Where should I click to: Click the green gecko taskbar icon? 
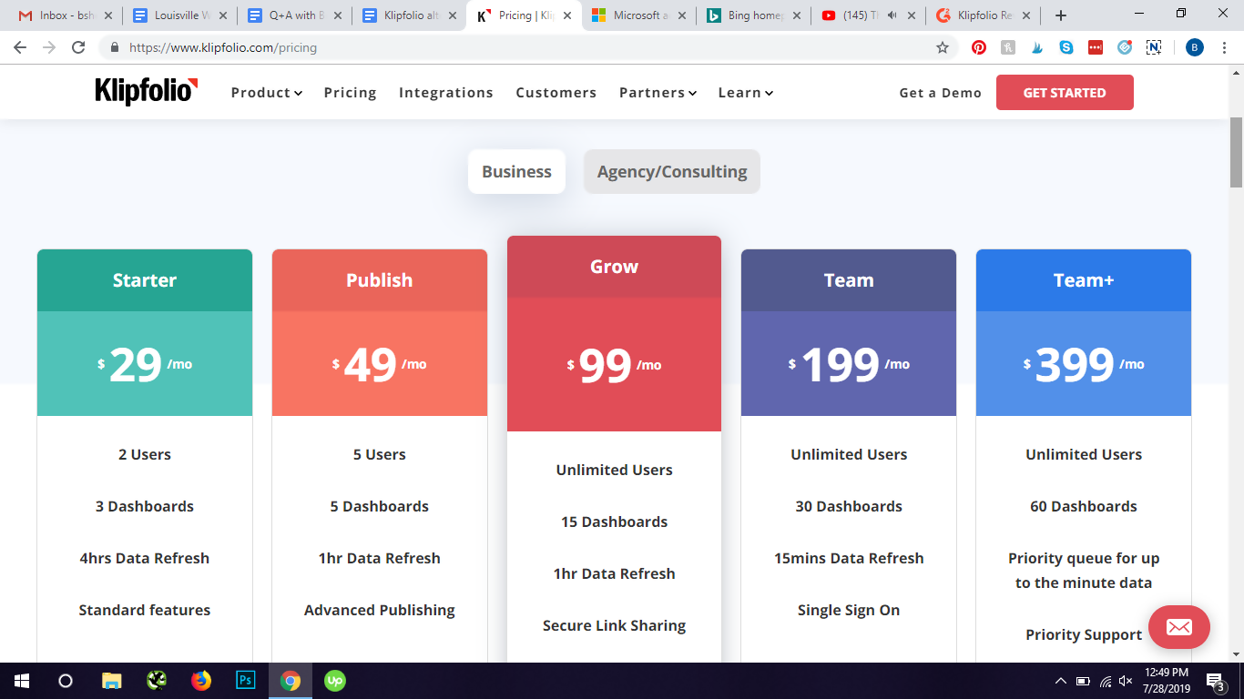(x=157, y=680)
